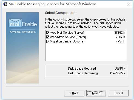Click empty area of components list
134x100 pixels.
click(86, 52)
